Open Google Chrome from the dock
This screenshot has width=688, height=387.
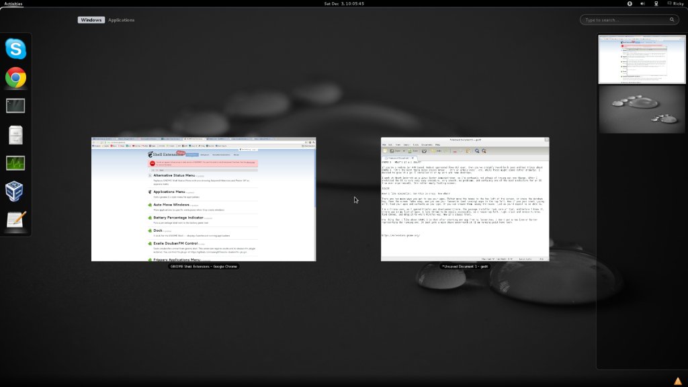click(x=15, y=77)
